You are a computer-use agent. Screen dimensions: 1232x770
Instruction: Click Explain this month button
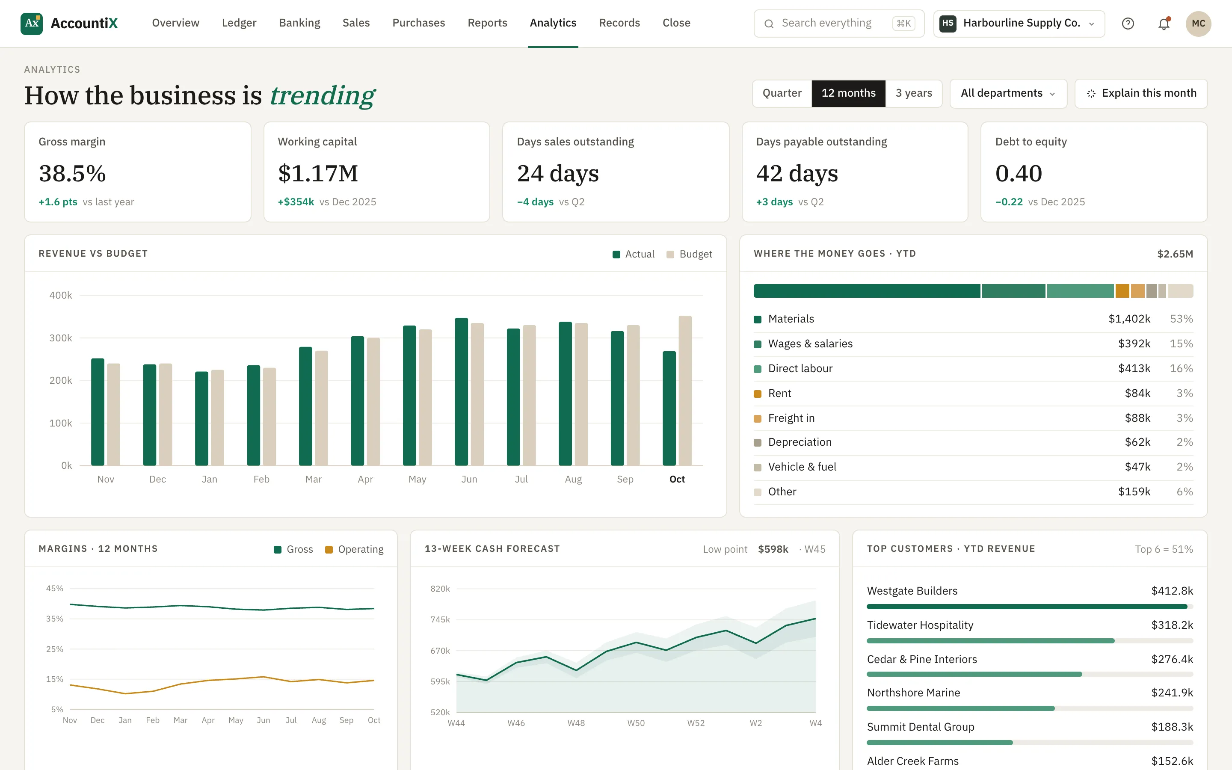(1141, 94)
